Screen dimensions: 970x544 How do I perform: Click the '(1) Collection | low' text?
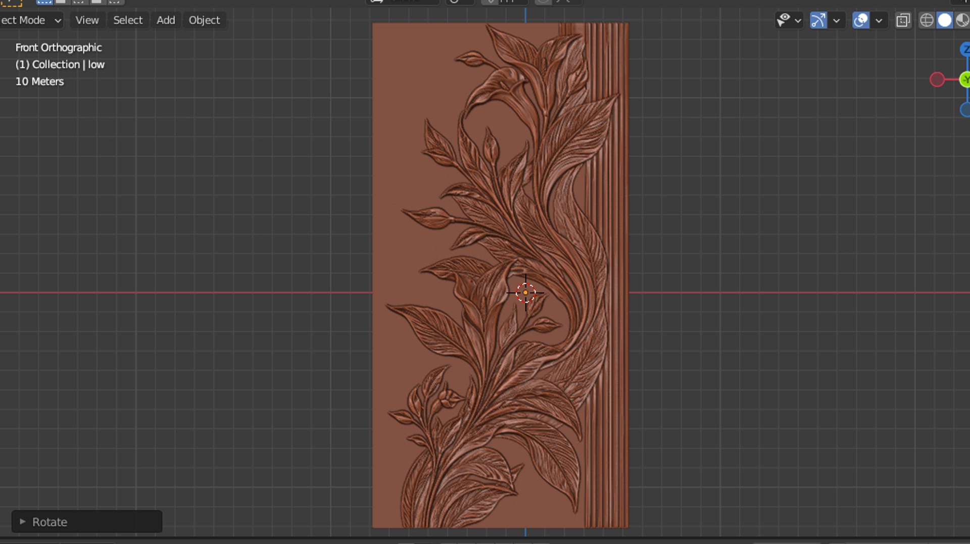point(60,65)
